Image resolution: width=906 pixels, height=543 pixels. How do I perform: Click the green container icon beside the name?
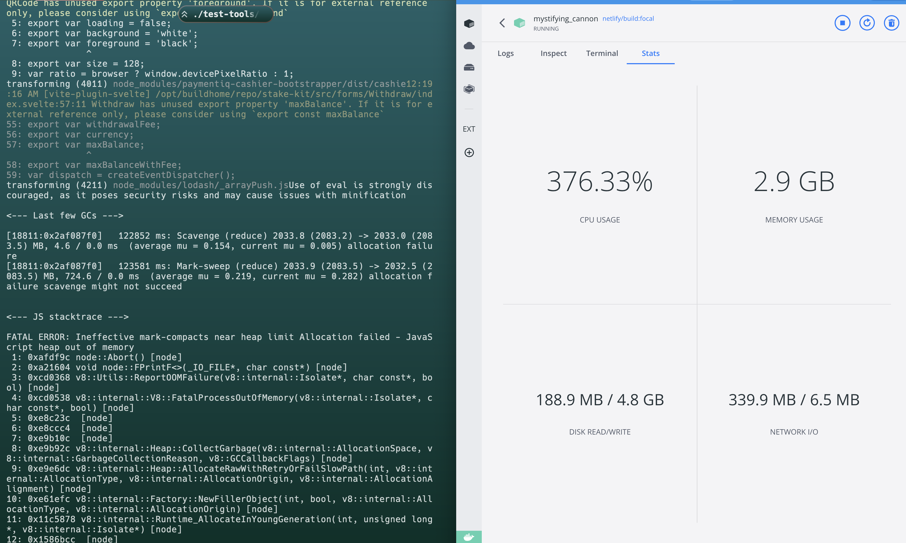tap(519, 23)
